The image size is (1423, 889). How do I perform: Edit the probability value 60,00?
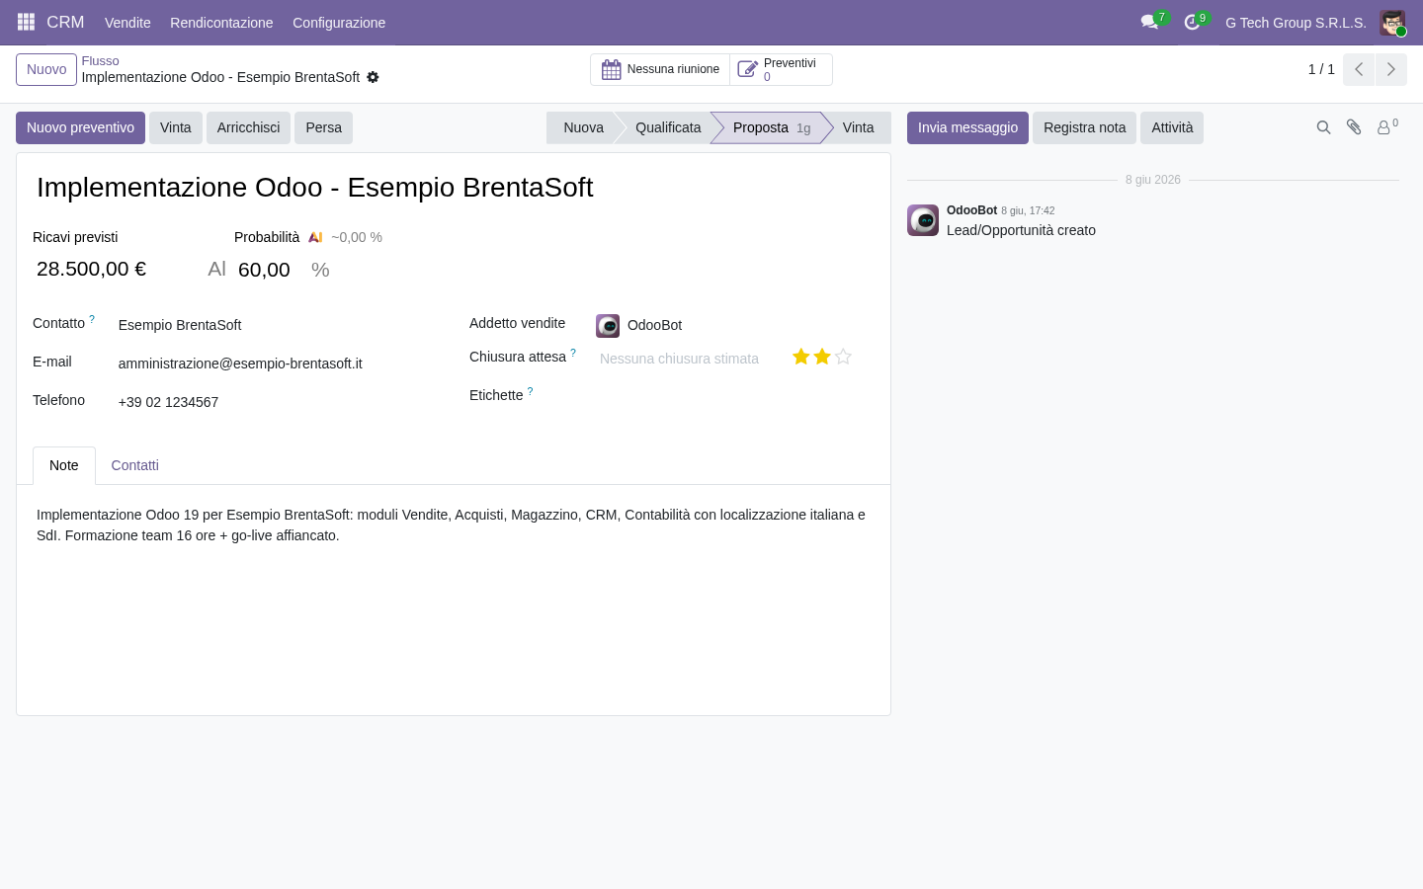(x=271, y=270)
